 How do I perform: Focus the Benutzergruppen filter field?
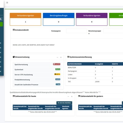[113, 31]
